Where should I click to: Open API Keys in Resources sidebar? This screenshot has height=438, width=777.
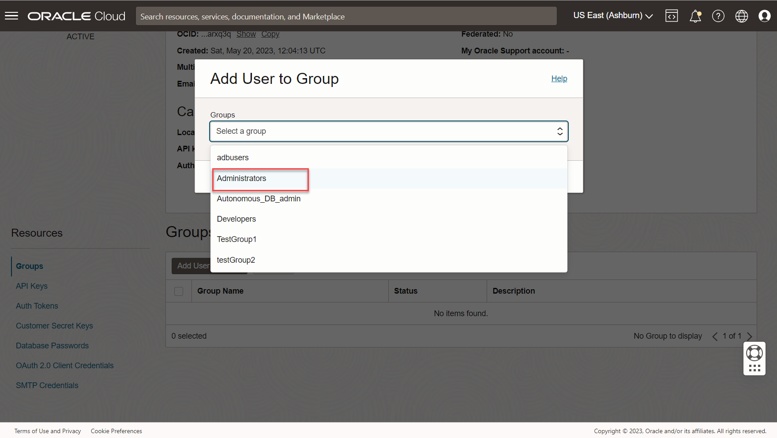[32, 286]
